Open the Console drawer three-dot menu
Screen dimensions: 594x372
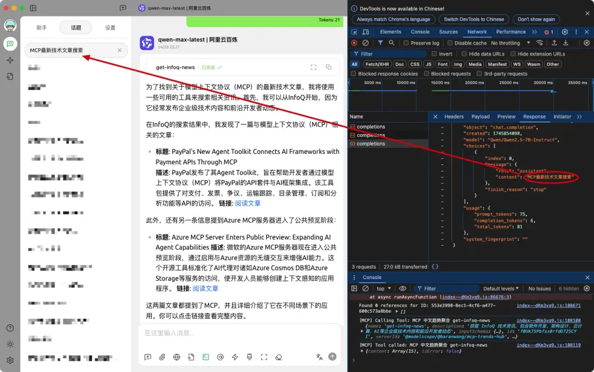[354, 277]
